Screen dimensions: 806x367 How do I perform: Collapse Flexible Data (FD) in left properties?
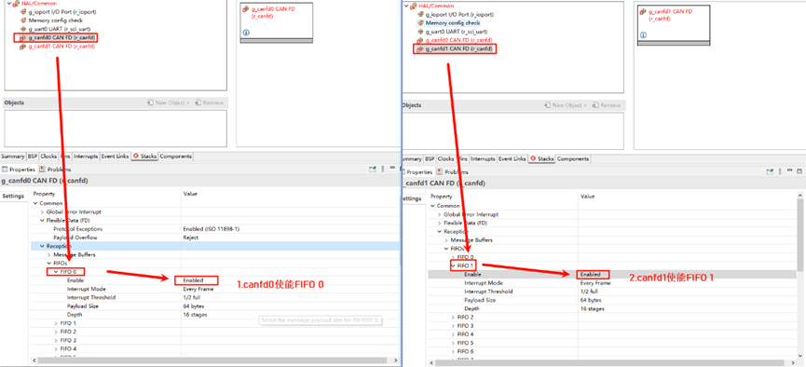pos(42,220)
